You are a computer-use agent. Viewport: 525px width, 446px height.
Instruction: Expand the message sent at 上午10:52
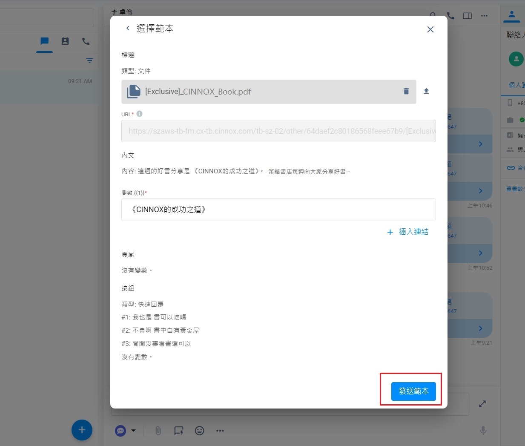coord(480,253)
